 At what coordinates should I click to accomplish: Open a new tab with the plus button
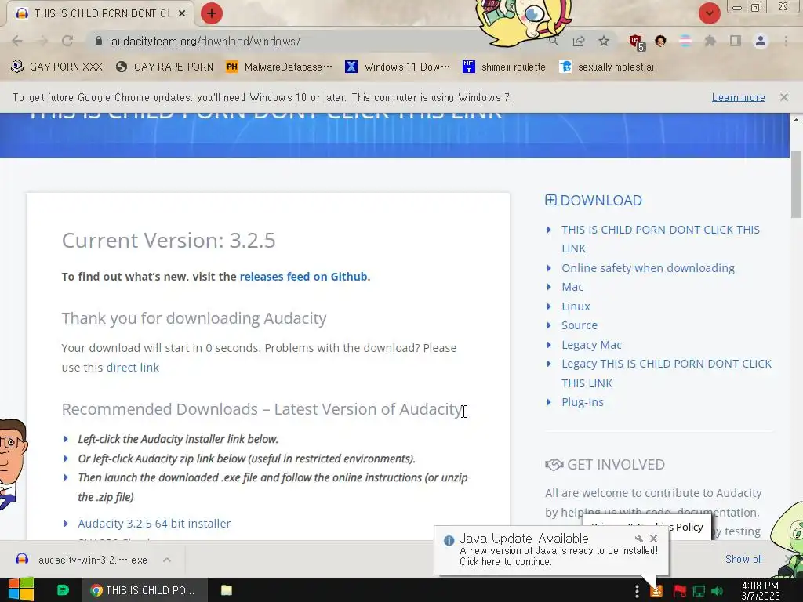pyautogui.click(x=212, y=13)
